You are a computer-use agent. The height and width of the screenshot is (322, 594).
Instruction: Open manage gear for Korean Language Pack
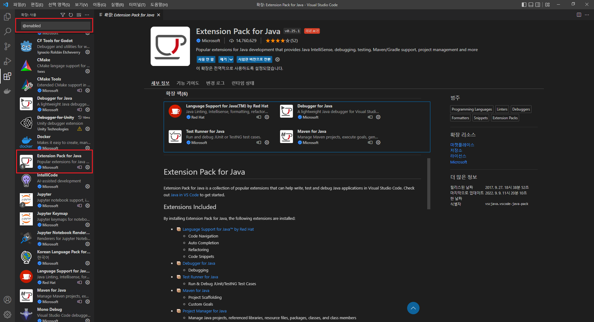point(88,263)
